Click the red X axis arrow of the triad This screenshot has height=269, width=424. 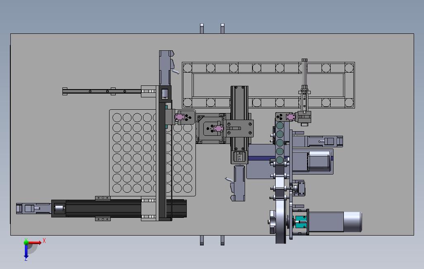point(35,243)
